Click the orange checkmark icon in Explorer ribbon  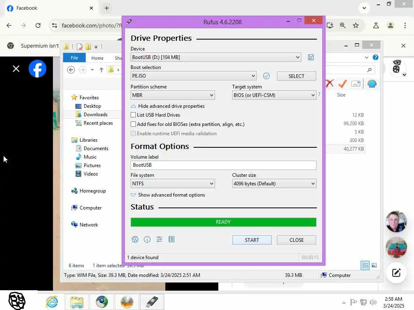click(342, 84)
